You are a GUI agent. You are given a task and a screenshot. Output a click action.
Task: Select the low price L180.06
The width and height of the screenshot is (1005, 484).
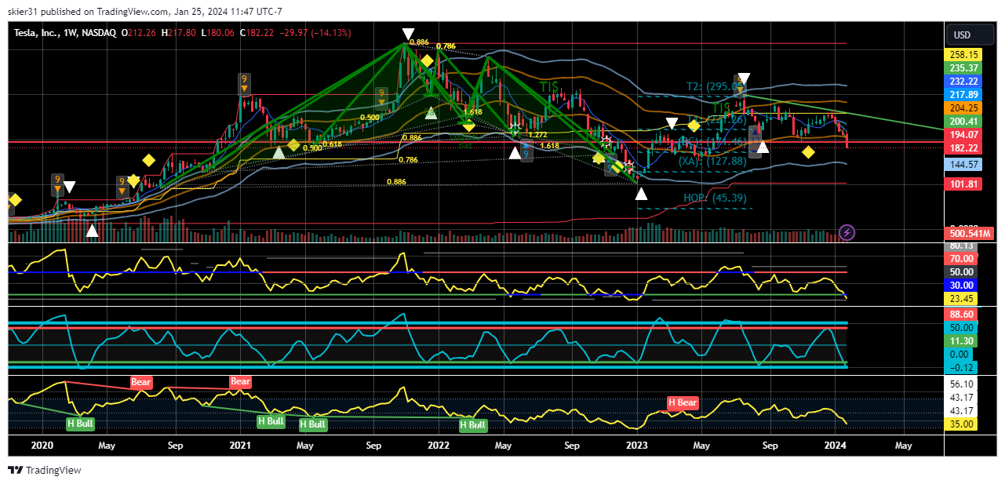coord(220,33)
